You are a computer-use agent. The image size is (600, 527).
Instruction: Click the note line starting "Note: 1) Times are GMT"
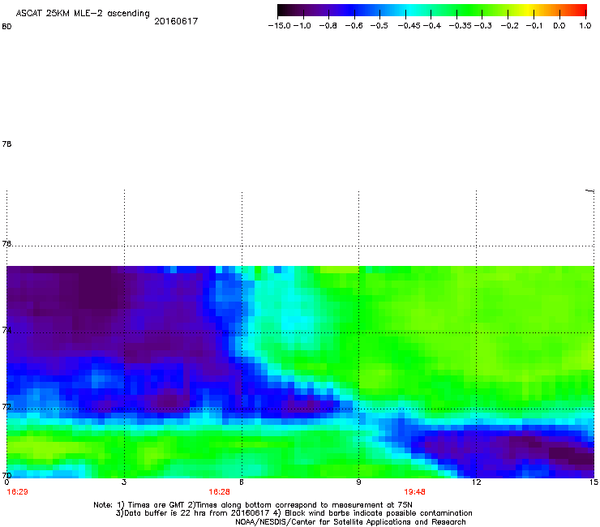pos(252,505)
